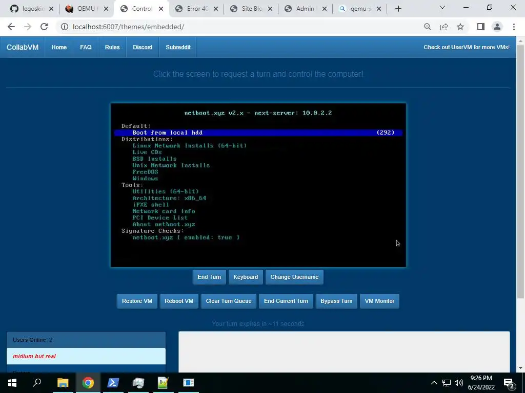The height and width of the screenshot is (393, 525).
Task: Click the Reboot VM button
Action: [x=179, y=301]
